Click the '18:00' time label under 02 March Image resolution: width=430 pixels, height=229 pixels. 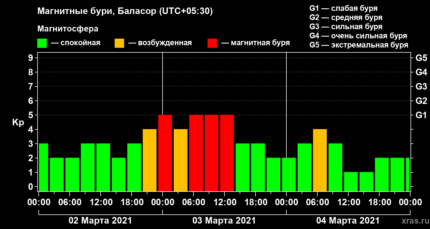(132, 202)
